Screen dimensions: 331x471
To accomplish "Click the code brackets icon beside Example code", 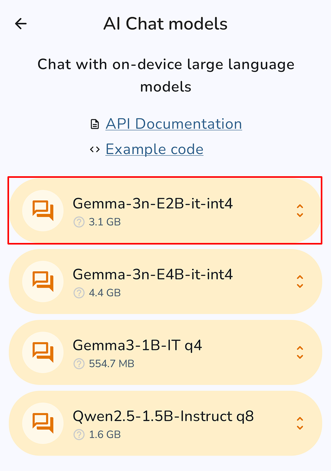I will pos(94,150).
